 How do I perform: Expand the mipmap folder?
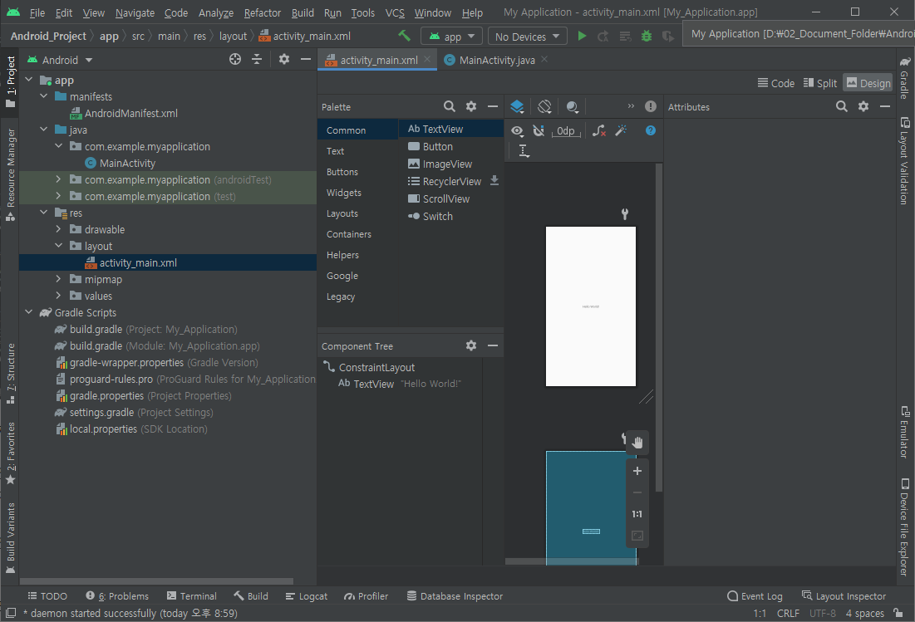58,279
